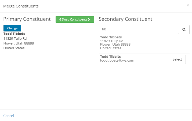Image resolution: width=192 pixels, height=121 pixels.
Task: Click the left chevron on Swap Constituents
Action: (x=60, y=19)
